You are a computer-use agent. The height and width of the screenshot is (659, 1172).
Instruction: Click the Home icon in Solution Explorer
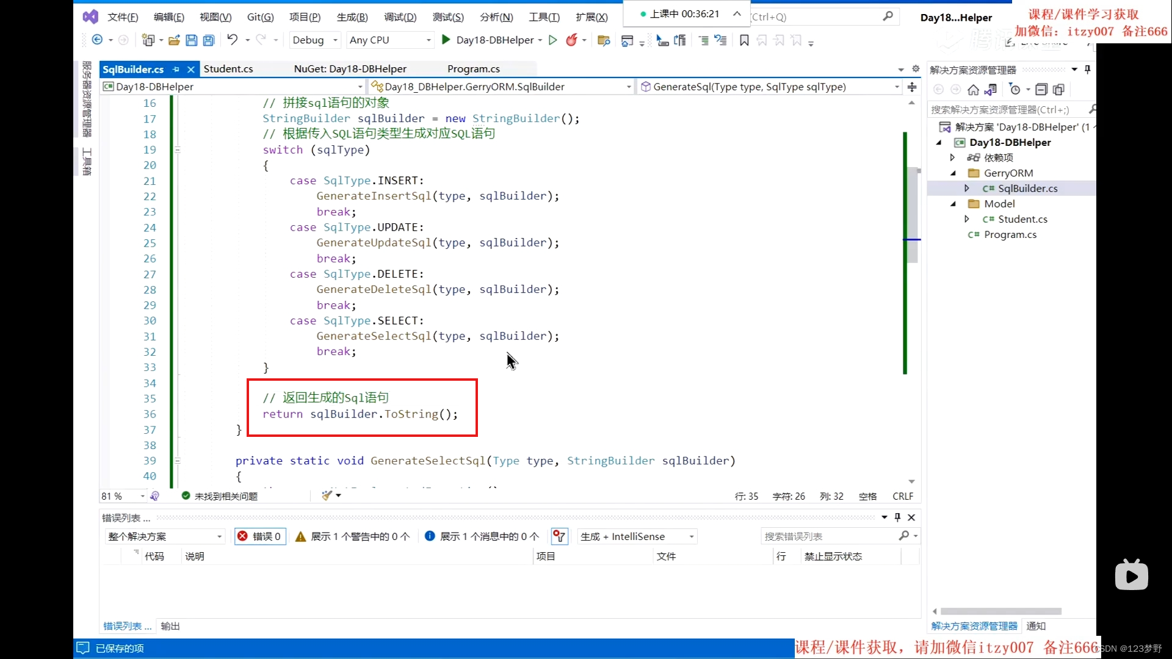(973, 90)
